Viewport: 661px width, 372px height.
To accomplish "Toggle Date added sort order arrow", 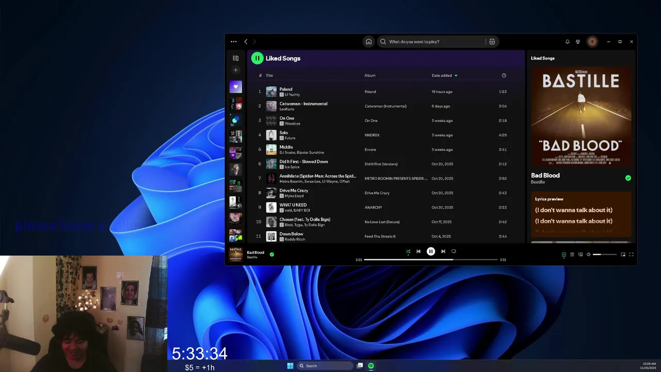I will point(456,75).
